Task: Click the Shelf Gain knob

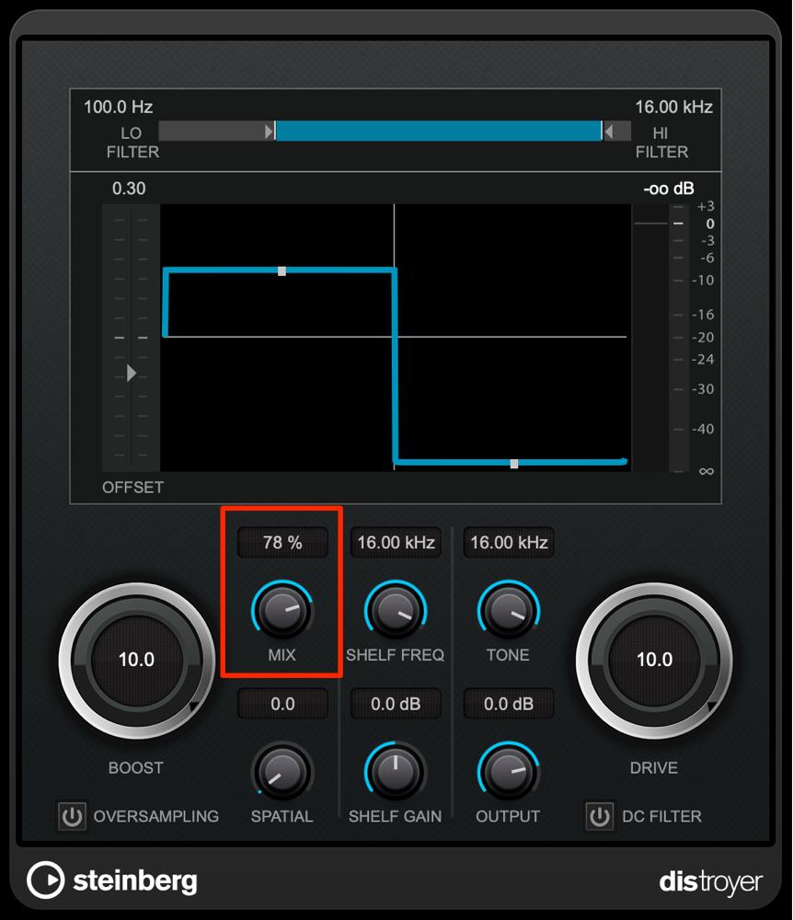Action: [x=396, y=772]
